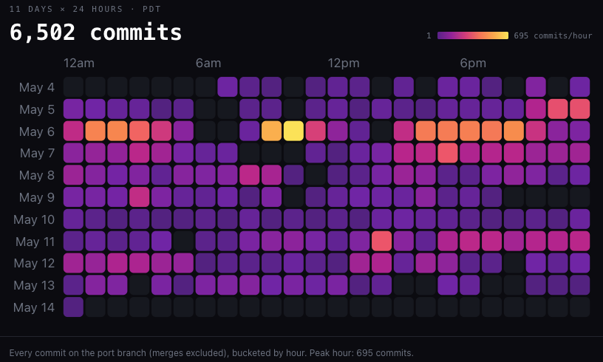Select the 6pm axis label

[473, 63]
